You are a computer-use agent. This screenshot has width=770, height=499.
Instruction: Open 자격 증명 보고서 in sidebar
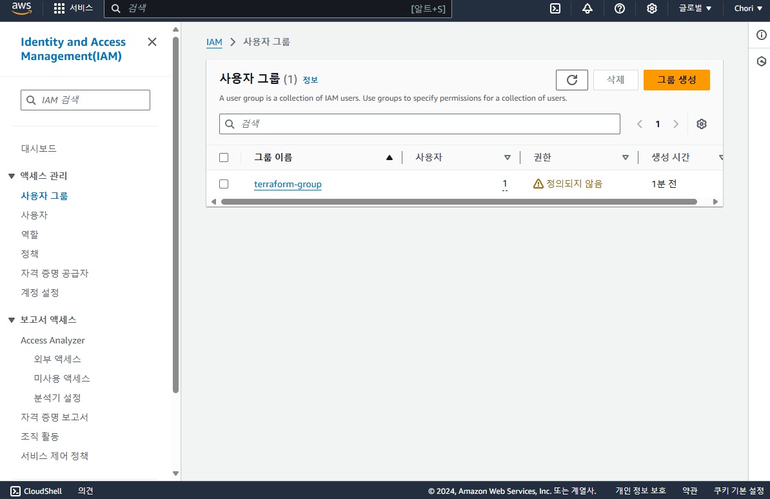55,417
